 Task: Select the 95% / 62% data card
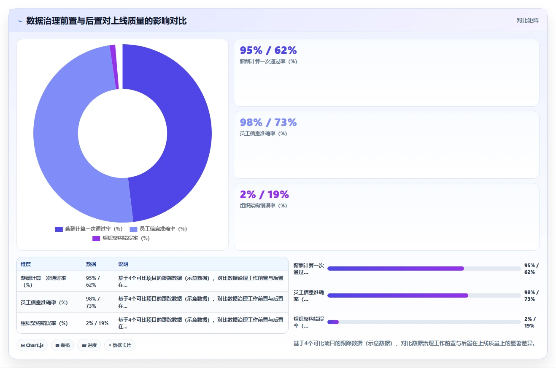click(386, 73)
